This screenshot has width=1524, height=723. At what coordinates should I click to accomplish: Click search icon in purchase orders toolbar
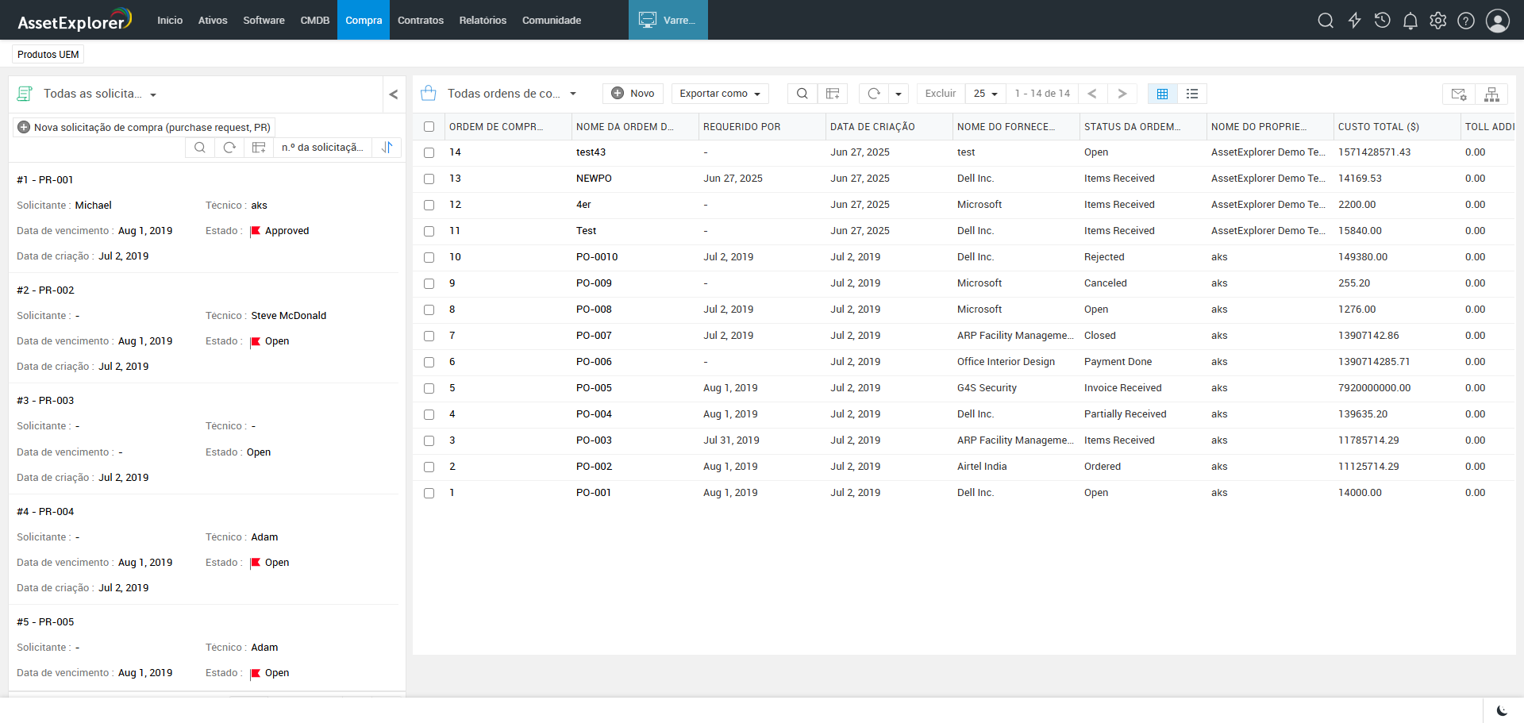802,94
